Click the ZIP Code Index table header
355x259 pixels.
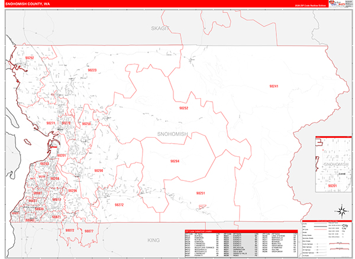241,231
